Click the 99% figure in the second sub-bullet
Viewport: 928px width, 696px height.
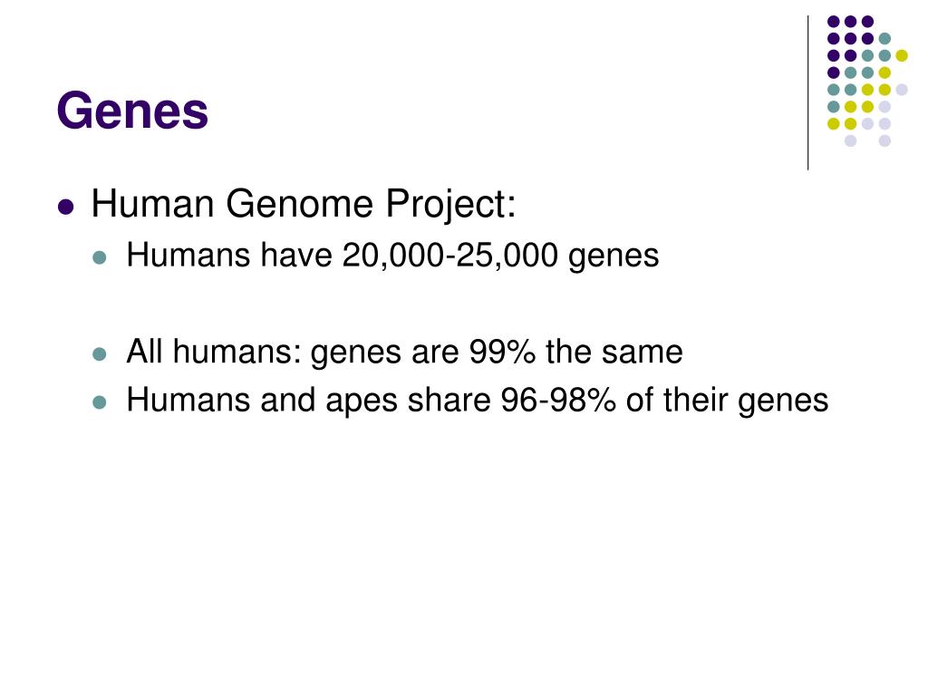tap(502, 352)
